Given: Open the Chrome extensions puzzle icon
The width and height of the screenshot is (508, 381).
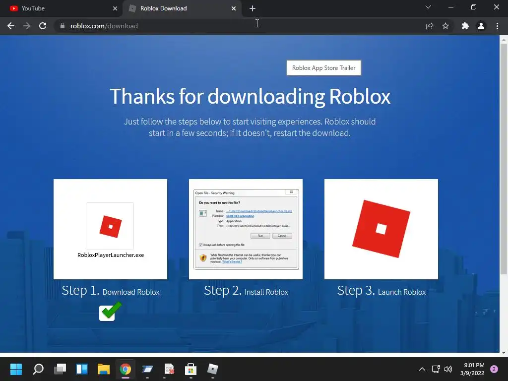Looking at the screenshot, I should (x=465, y=26).
